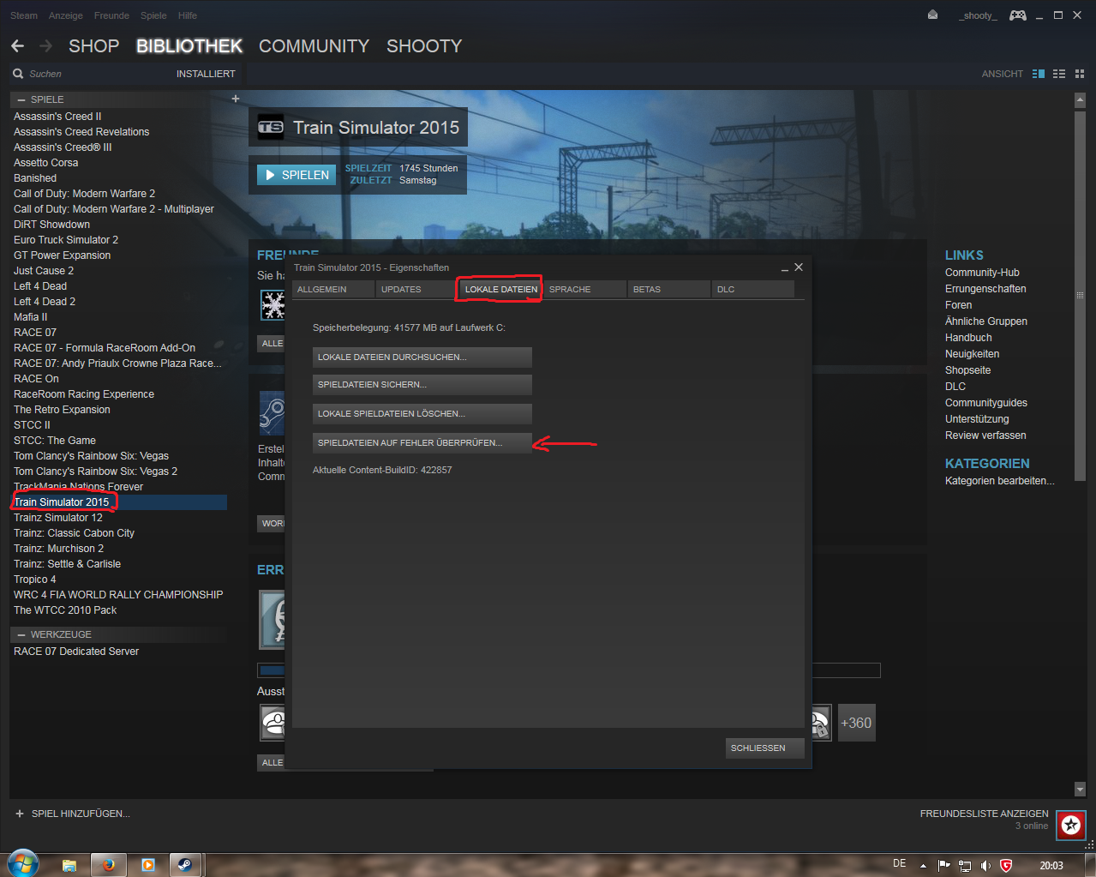Screen dimensions: 1096x877
Task: Open the SHOOTY profile section
Action: point(424,46)
